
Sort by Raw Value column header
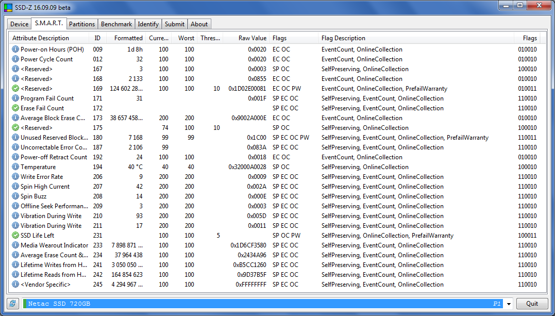(x=252, y=38)
